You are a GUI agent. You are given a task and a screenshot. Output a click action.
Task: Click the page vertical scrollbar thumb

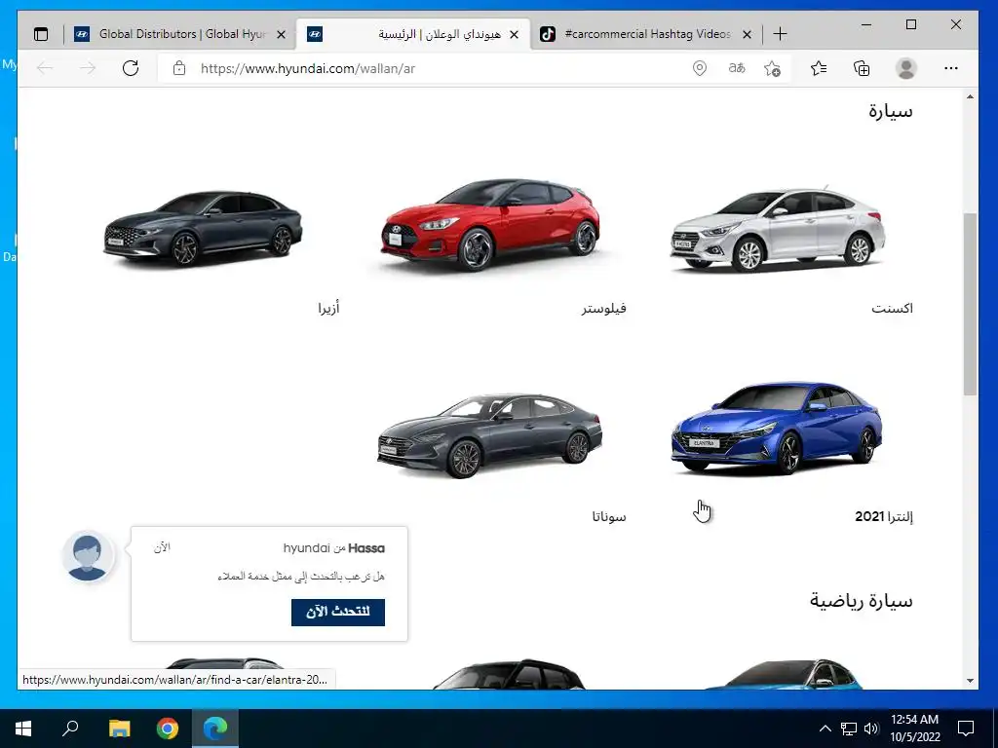(x=970, y=304)
